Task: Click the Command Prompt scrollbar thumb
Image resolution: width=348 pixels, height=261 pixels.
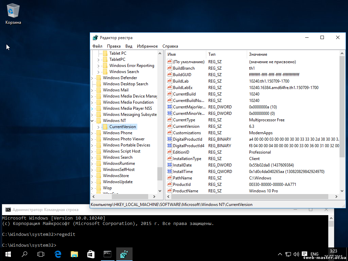Action: [x=331, y=223]
